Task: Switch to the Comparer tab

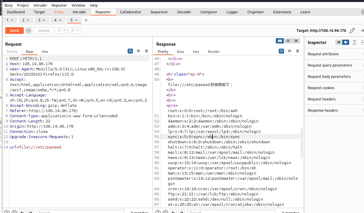Action: point(209,12)
